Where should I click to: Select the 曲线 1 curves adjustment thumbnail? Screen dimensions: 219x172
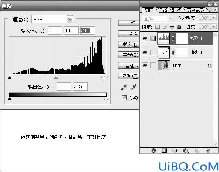coord(164,53)
